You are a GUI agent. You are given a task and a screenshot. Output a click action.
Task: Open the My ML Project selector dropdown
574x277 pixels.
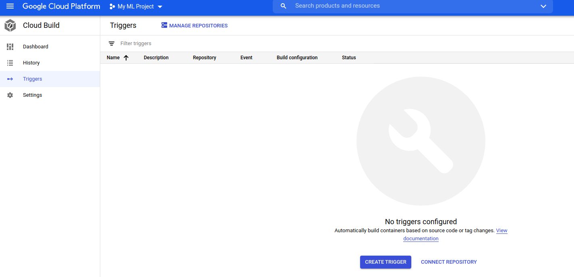coord(136,6)
